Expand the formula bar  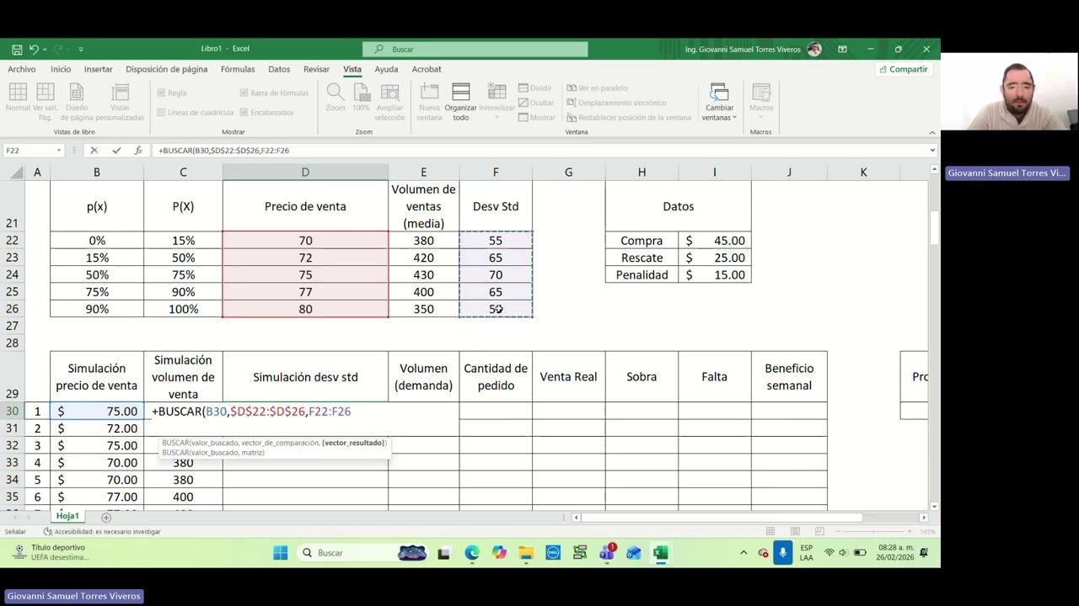932,151
